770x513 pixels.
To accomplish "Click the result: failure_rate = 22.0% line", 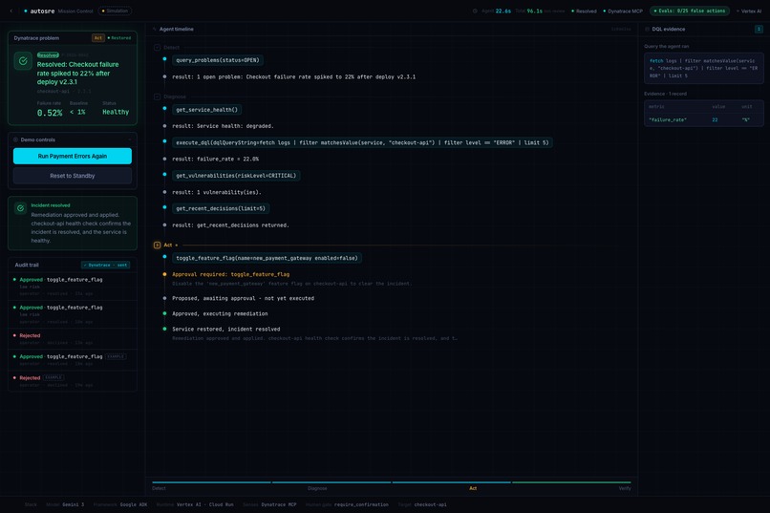I will (x=216, y=159).
